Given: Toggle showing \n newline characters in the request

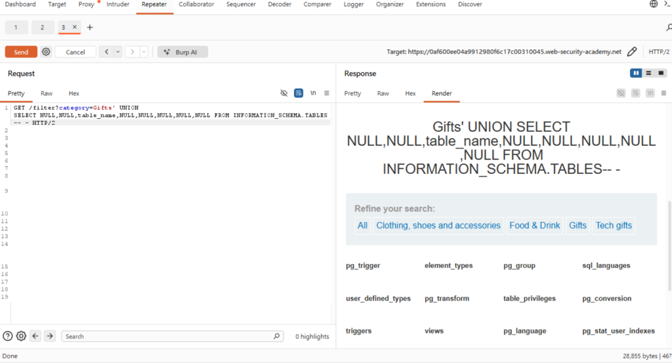Looking at the screenshot, I should pos(313,93).
